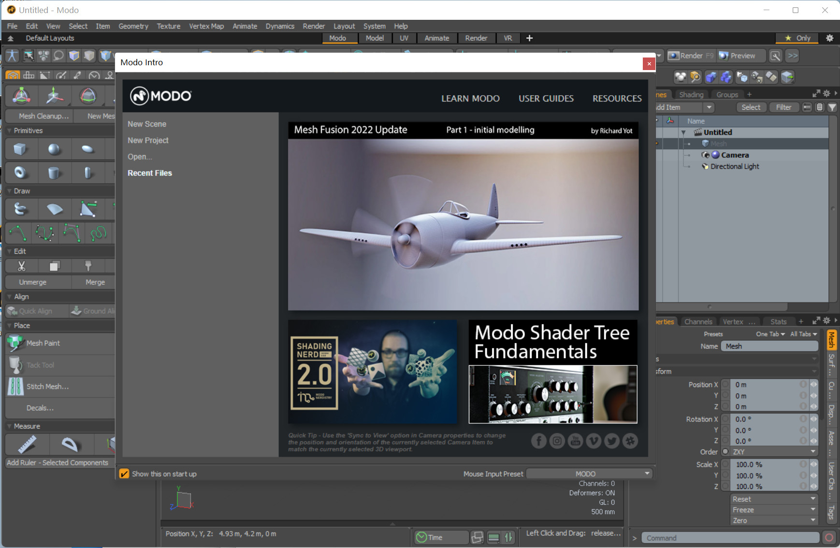Toggle Rotation X channel keyframe circle
The height and width of the screenshot is (548, 840).
tap(725, 419)
